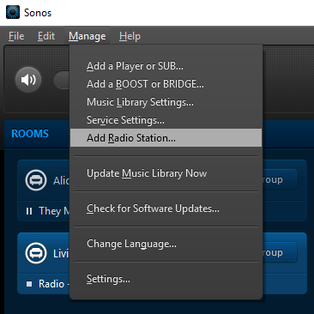314x314 pixels.
Task: Click the room icon beside Alic
Action: (x=36, y=180)
